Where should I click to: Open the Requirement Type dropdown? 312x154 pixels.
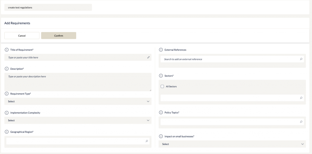(78, 101)
